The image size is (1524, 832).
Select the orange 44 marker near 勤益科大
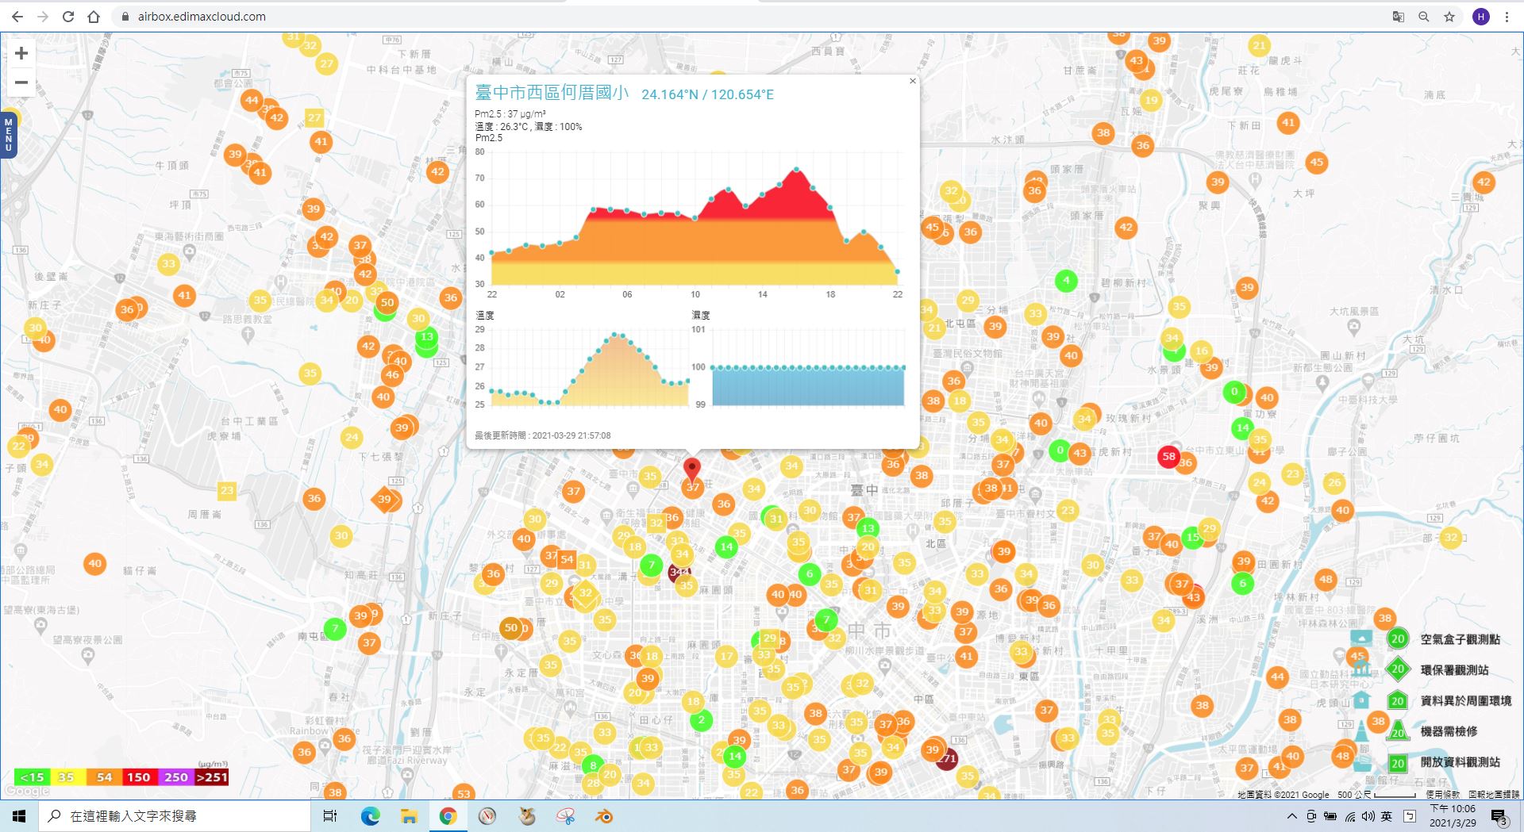(1277, 677)
